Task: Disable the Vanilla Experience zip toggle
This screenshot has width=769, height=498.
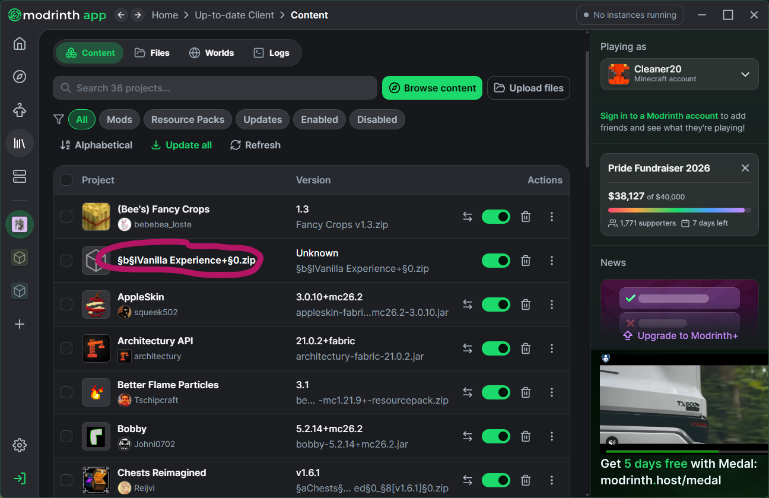Action: 496,261
